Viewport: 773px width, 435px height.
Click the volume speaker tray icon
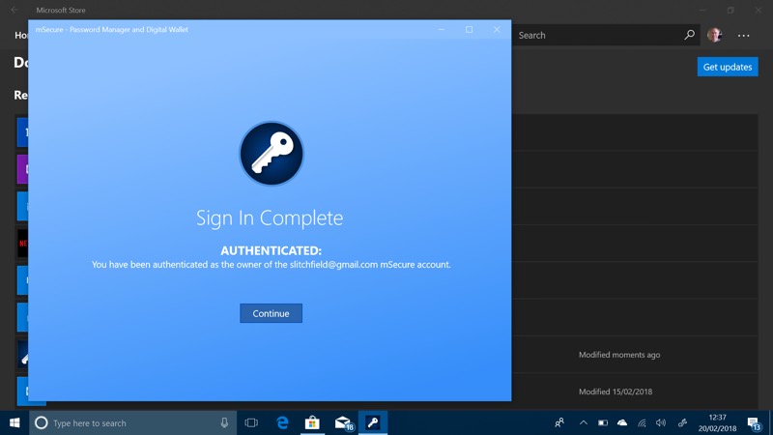[661, 422]
